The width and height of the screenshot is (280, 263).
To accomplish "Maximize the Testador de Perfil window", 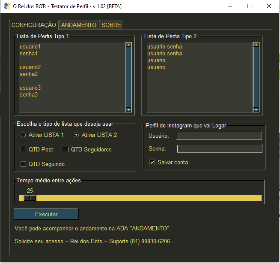I will coord(249,6).
